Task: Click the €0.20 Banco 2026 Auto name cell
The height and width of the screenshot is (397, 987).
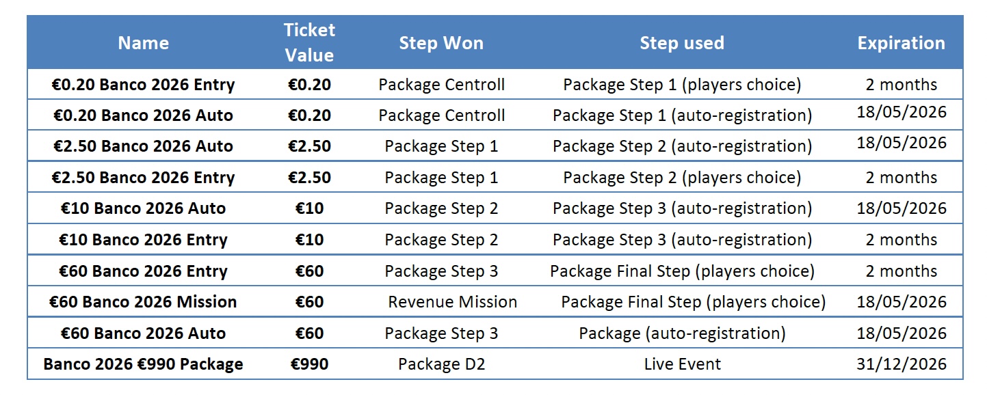Action: [x=143, y=115]
